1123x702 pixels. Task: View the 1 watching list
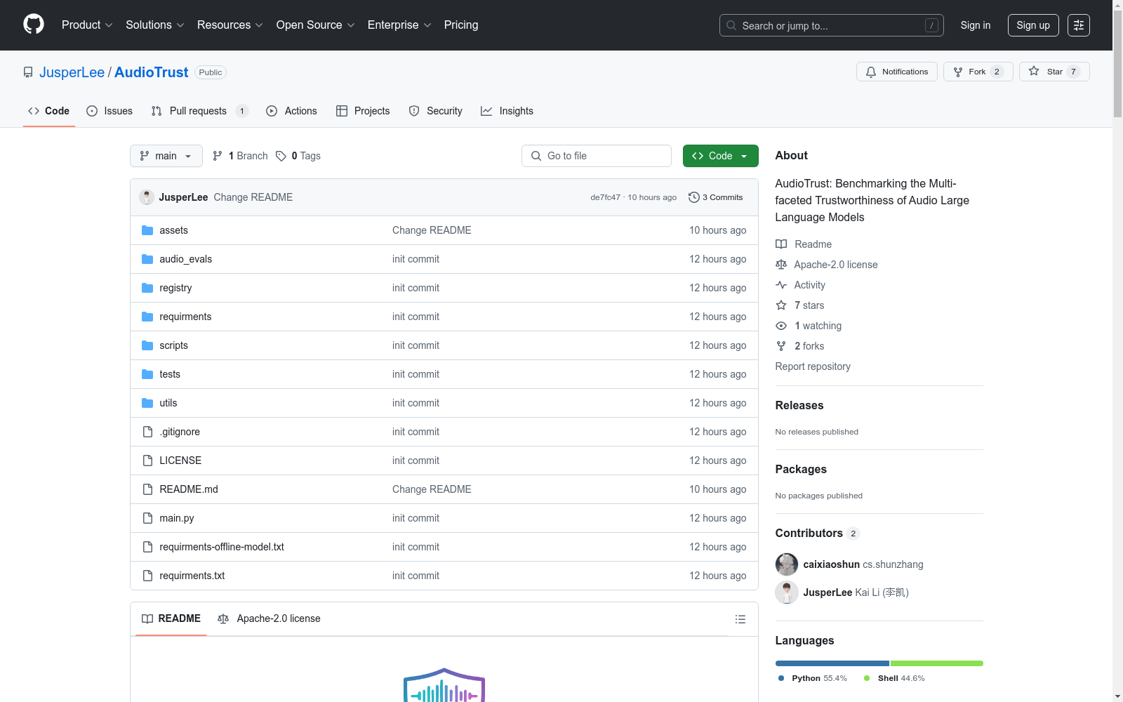pos(809,326)
